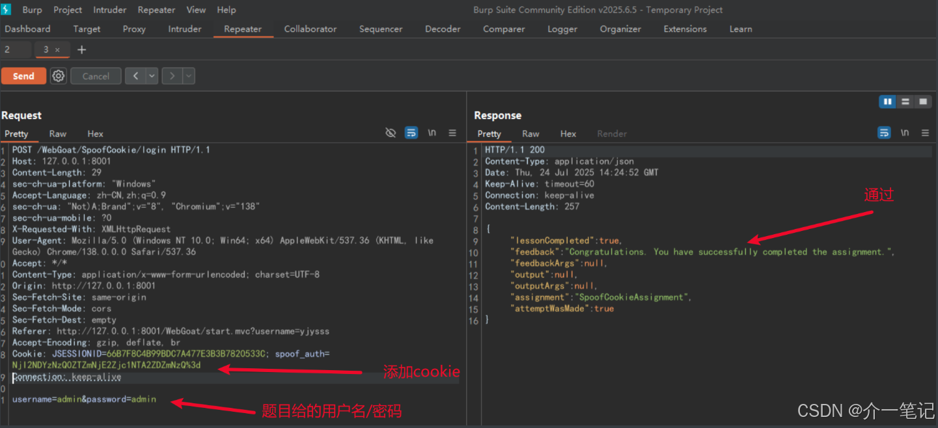Image resolution: width=938 pixels, height=428 pixels.
Task: Switch to Target tab
Action: (x=87, y=29)
